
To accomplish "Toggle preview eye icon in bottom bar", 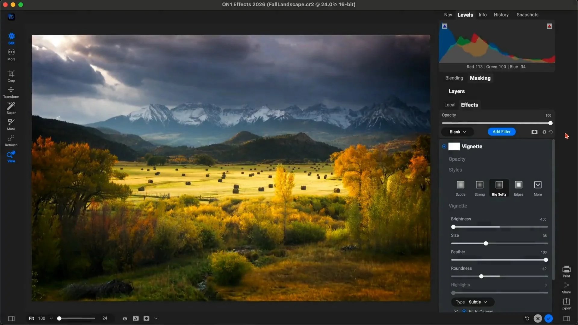I will (125, 318).
